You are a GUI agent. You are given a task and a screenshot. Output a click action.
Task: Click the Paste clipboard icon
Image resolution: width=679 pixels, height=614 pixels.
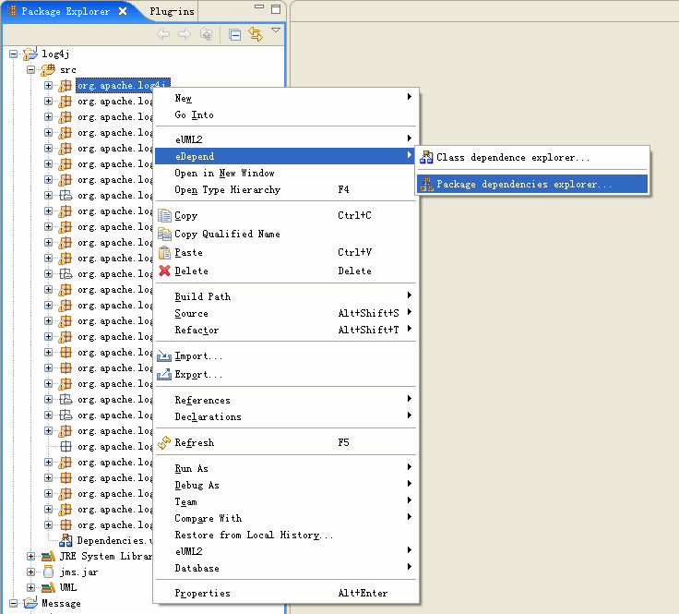tap(164, 252)
